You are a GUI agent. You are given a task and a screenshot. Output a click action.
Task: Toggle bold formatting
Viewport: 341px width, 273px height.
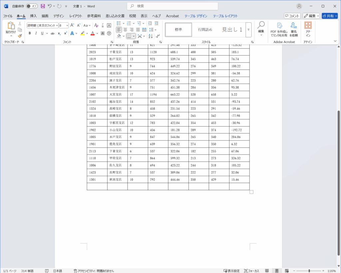tap(30, 33)
